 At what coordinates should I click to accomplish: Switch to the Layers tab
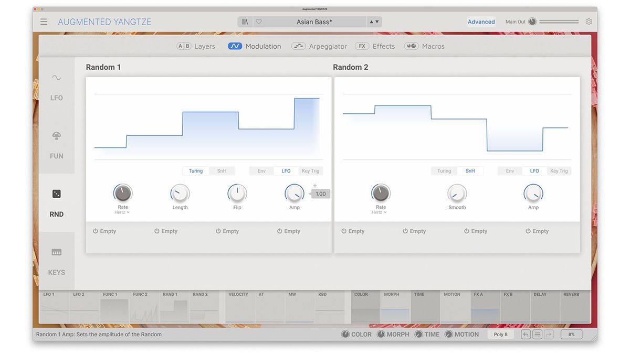196,46
